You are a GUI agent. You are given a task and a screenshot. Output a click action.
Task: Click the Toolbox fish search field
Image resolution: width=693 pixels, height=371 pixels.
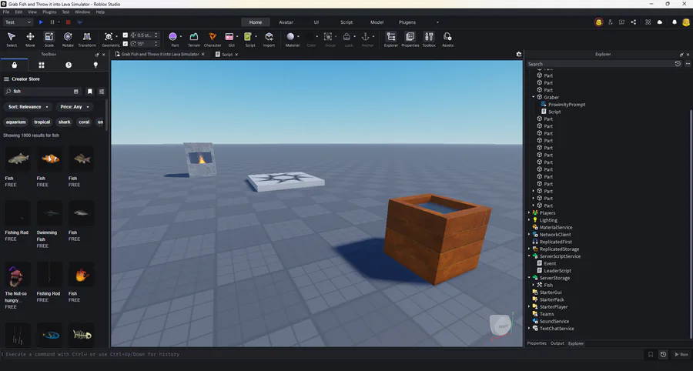[42, 92]
